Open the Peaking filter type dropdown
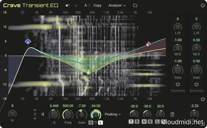The width and height of the screenshot is (207, 128). pyautogui.click(x=112, y=114)
